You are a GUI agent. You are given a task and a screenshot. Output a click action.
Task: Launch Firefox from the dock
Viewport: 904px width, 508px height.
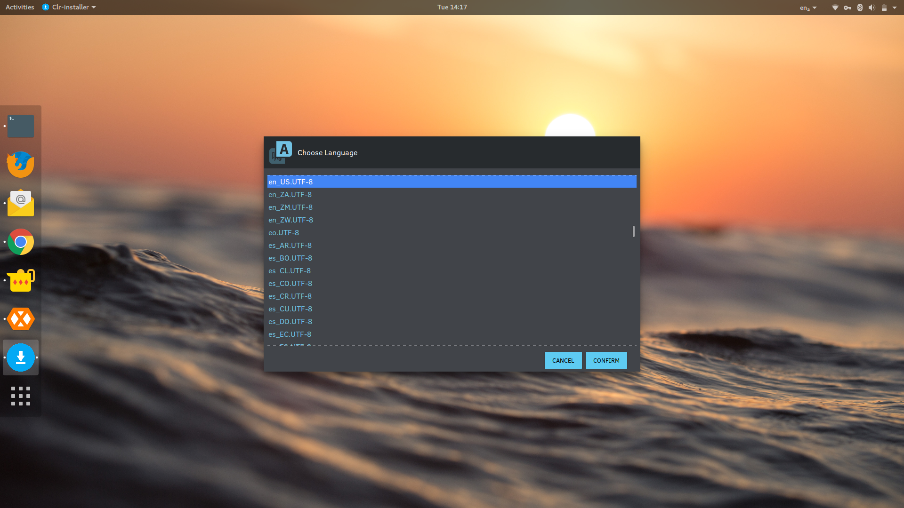tap(21, 165)
